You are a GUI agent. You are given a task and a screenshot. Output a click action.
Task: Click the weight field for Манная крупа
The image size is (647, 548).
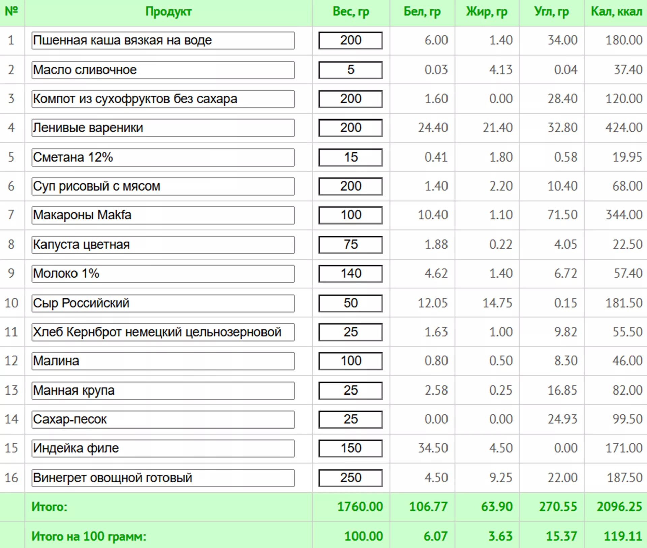point(350,390)
